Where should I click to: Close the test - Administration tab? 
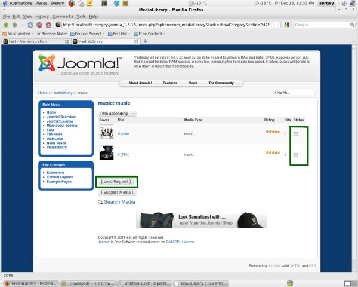coord(67,41)
